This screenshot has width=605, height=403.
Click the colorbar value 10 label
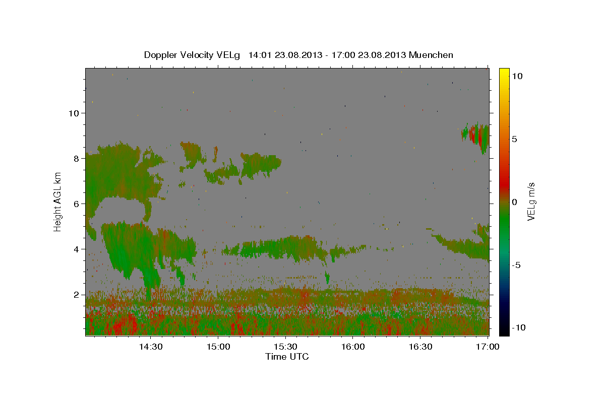pyautogui.click(x=518, y=76)
